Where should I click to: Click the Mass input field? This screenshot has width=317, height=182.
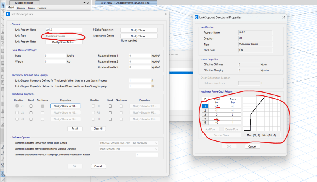coord(55,56)
